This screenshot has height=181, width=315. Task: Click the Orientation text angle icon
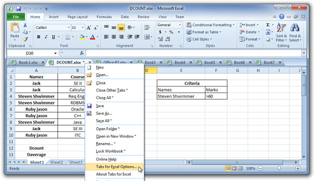(x=130, y=27)
